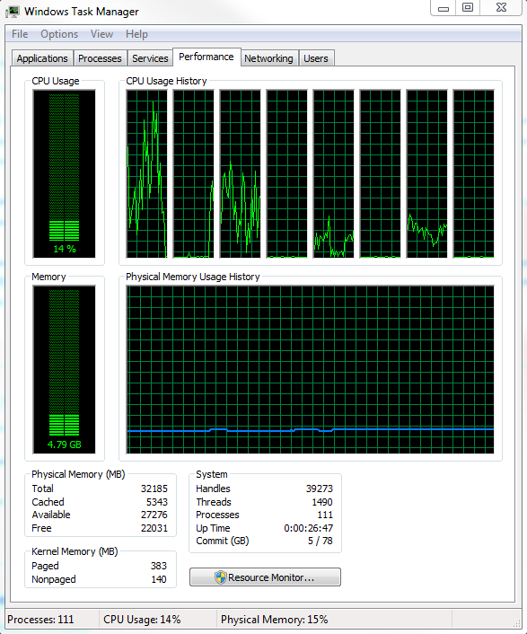Click the System Processes value 111

click(325, 515)
